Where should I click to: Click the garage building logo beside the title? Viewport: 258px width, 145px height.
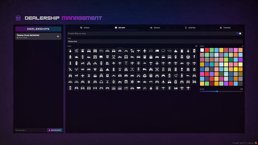(x=18, y=18)
